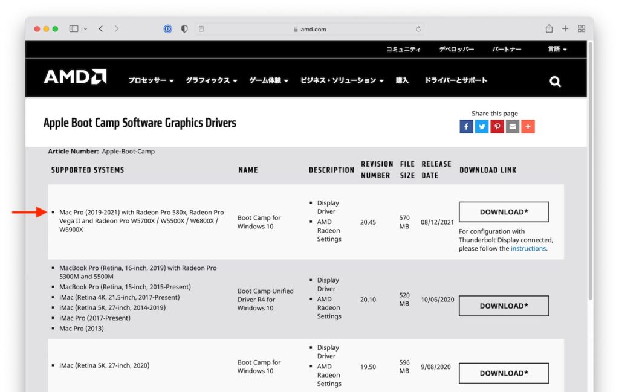619x392 pixels.
Task: Open the shield privacy extension icon
Action: click(x=183, y=28)
